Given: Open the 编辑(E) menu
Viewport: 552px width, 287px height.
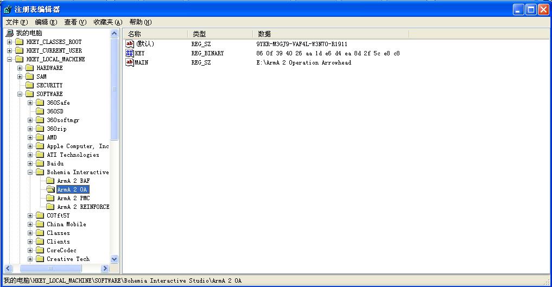Looking at the screenshot, I should click(46, 22).
